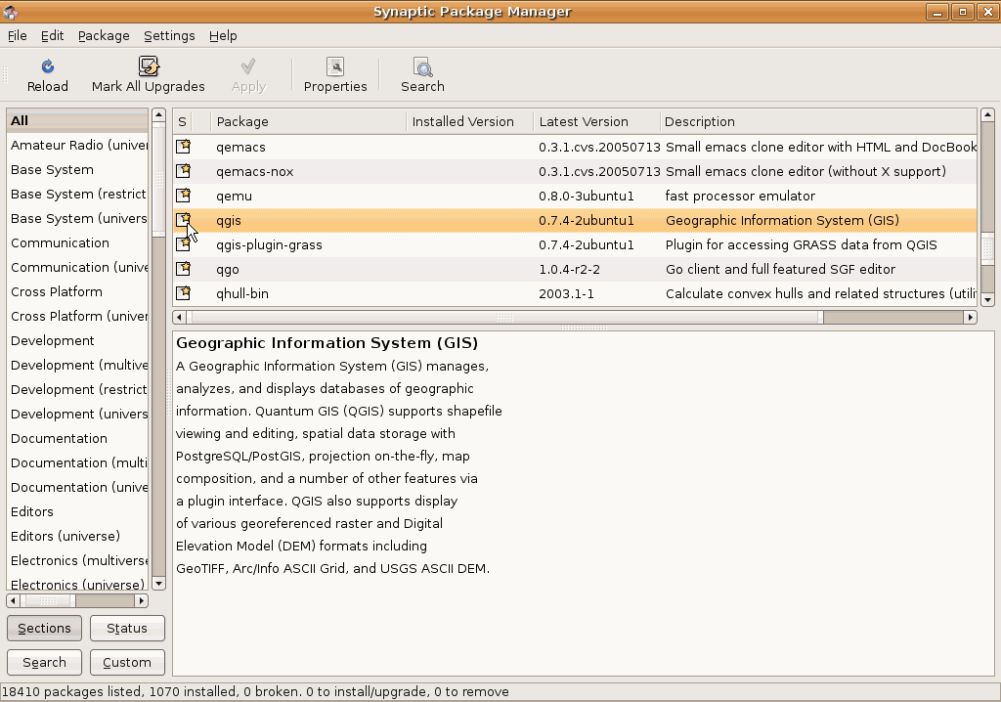The image size is (1001, 702).
Task: Click section list scroll up arrow
Action: point(159,115)
